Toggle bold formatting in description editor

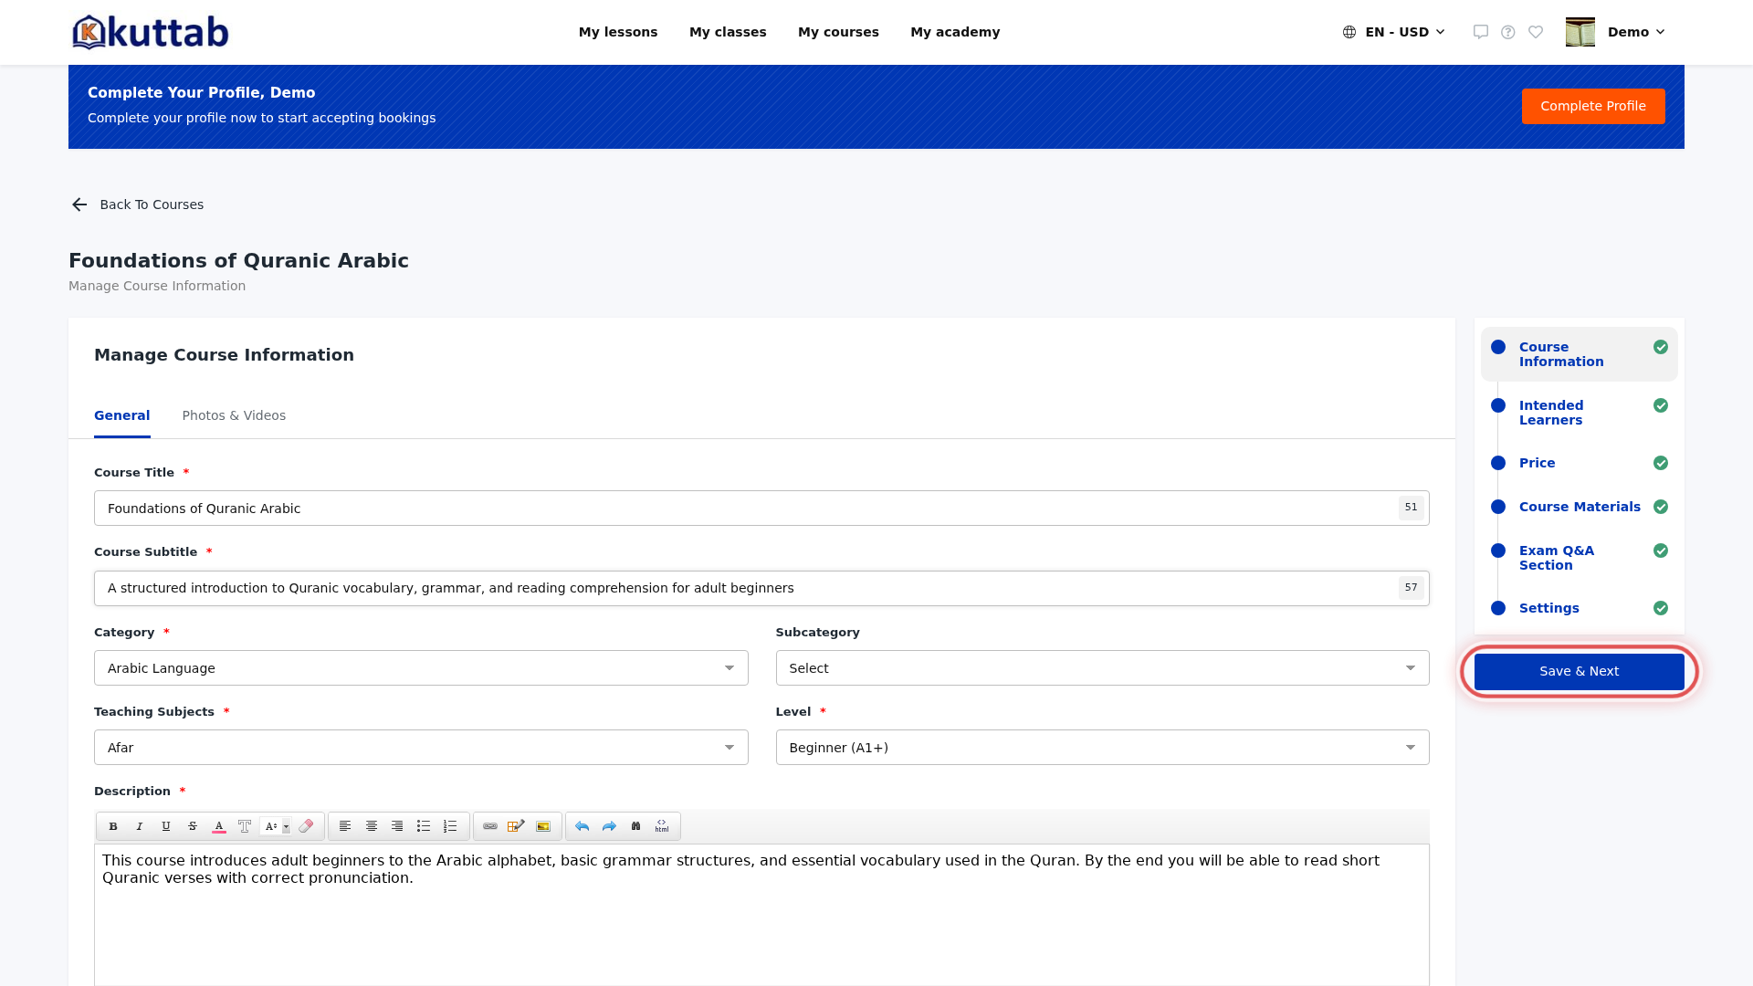tap(113, 826)
